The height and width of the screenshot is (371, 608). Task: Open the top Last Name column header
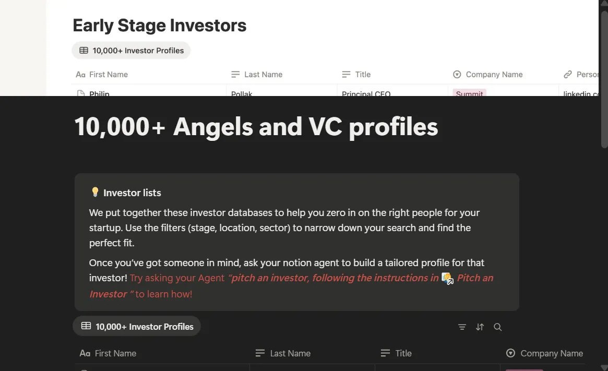pyautogui.click(x=263, y=75)
